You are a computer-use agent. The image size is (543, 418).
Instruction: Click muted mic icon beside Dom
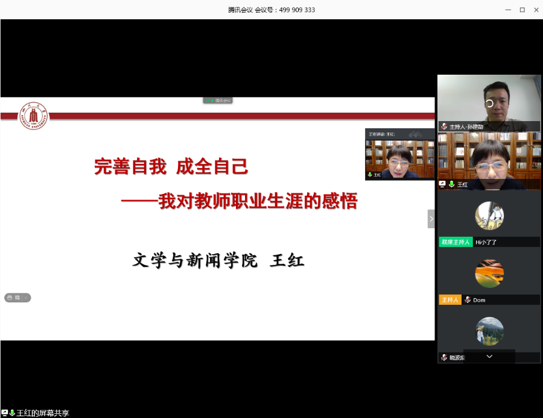(x=468, y=300)
